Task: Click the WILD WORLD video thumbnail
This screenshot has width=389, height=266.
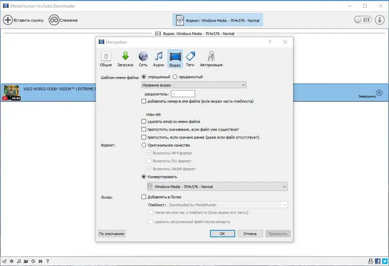Action: pos(11,93)
